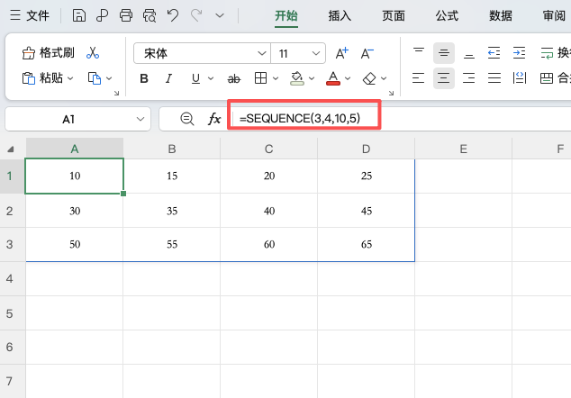Toggle underline formatting

[196, 78]
